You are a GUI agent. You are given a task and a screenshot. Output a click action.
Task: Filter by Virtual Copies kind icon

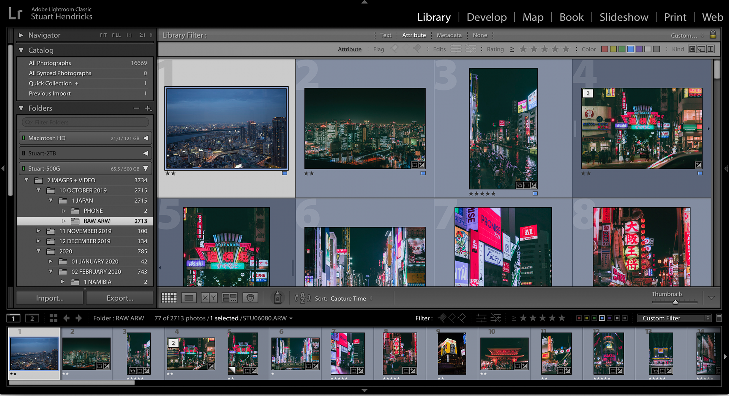coord(701,49)
